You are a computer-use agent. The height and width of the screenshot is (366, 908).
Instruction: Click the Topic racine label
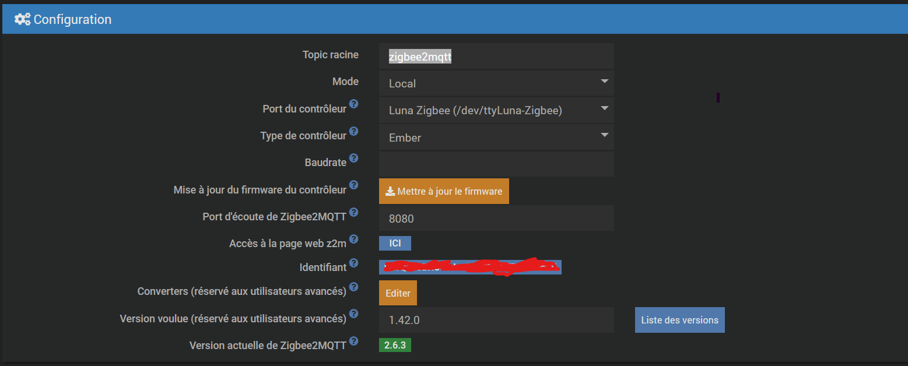pyautogui.click(x=331, y=55)
